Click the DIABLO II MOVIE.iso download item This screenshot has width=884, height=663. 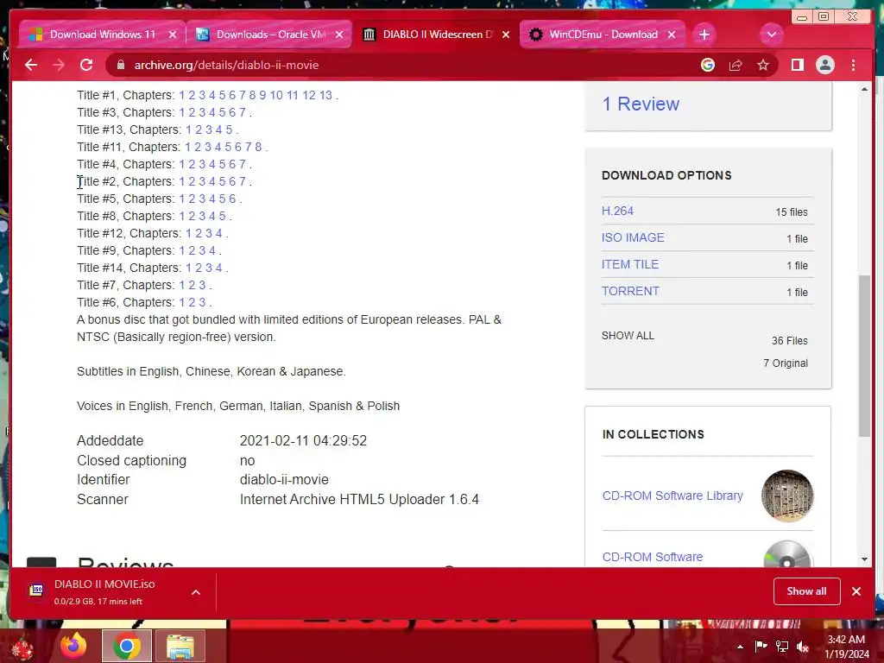[104, 591]
